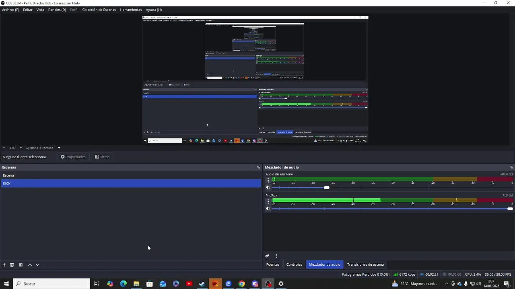Open audio mixer three-dot menu at bottom

(276, 256)
